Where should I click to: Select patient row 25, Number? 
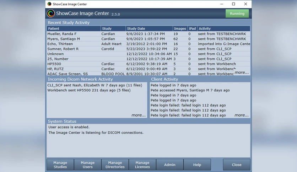coord(148,59)
